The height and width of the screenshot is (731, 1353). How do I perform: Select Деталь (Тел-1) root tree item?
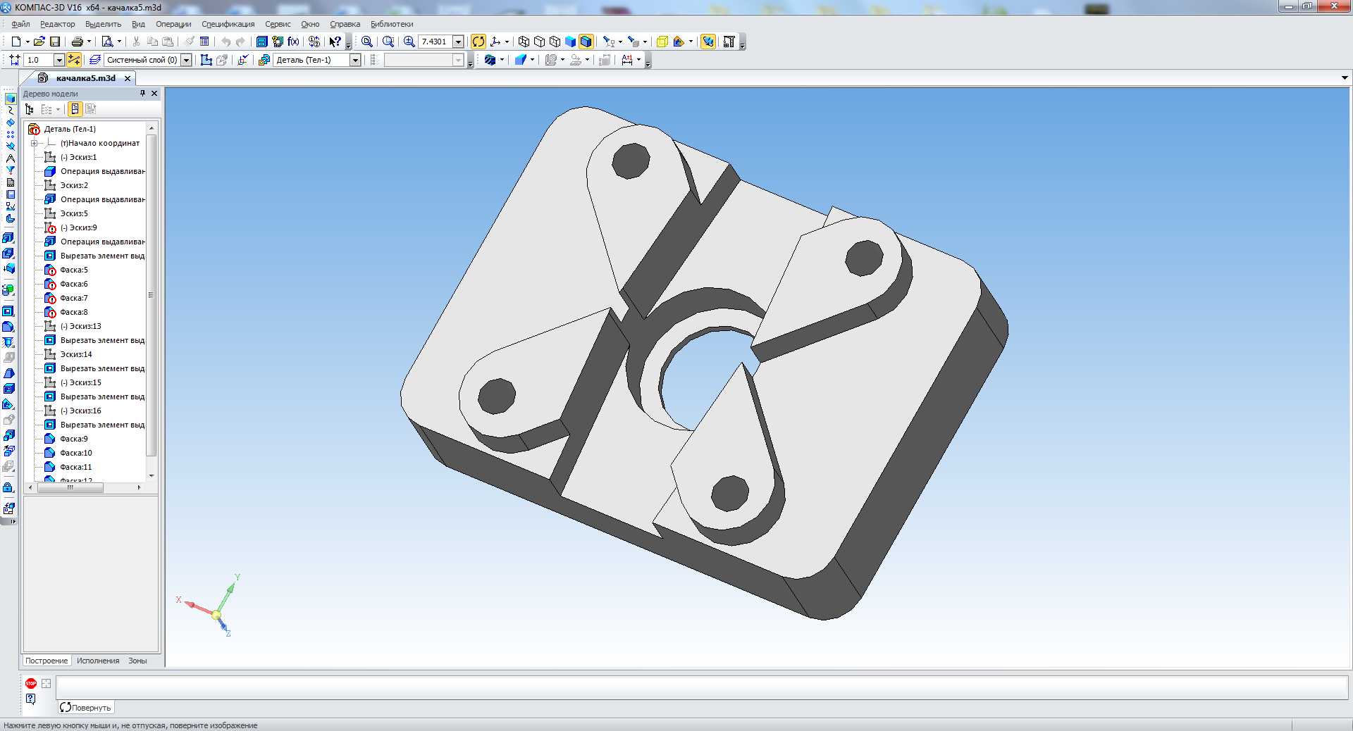70,129
